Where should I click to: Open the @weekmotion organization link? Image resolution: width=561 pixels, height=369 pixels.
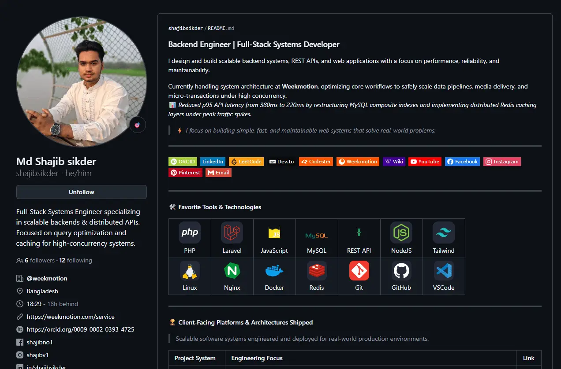(47, 278)
